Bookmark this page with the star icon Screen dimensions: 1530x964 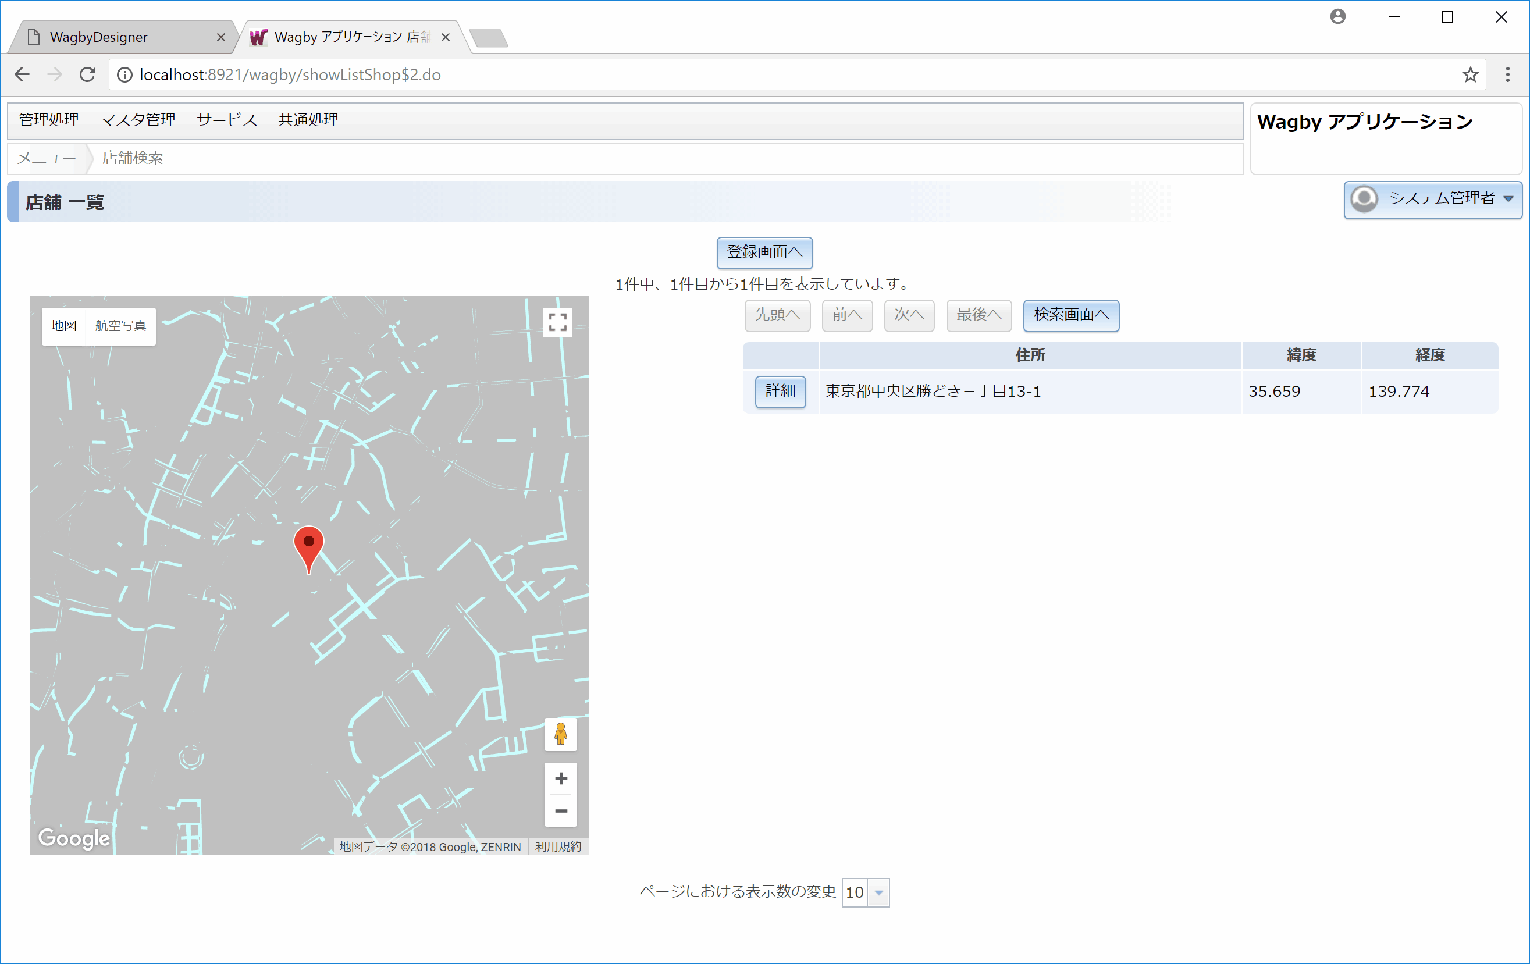(x=1469, y=75)
